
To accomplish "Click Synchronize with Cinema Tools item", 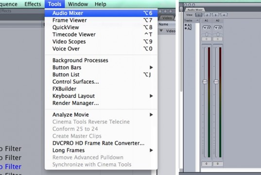I will click(101, 164).
